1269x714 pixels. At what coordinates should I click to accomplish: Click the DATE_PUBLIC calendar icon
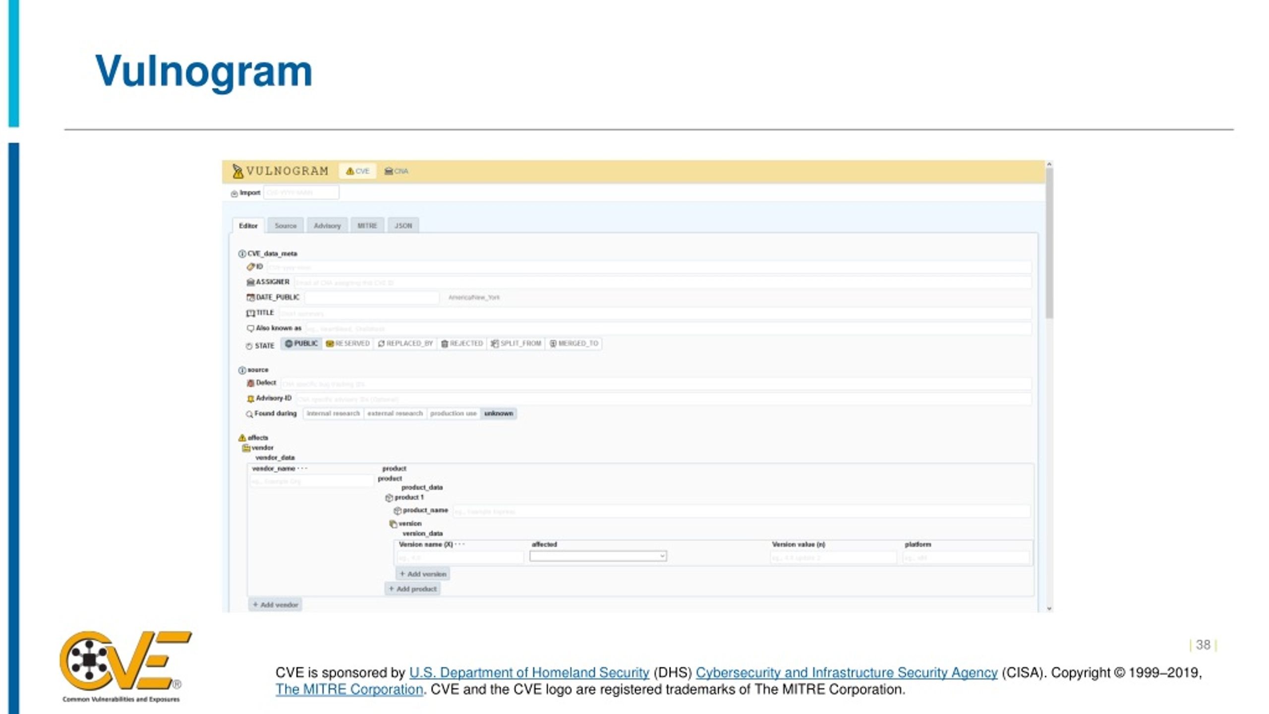pos(251,297)
